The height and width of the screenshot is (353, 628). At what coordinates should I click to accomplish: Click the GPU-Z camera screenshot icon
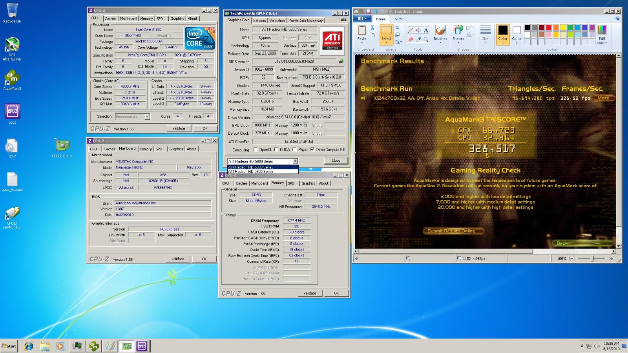[x=344, y=20]
